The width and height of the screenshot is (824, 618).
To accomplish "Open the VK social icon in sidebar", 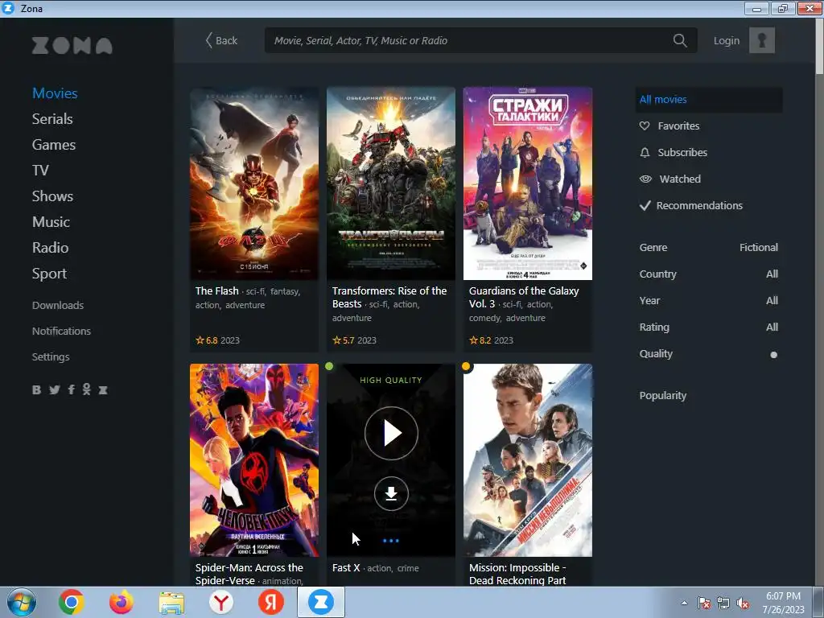I will point(36,389).
